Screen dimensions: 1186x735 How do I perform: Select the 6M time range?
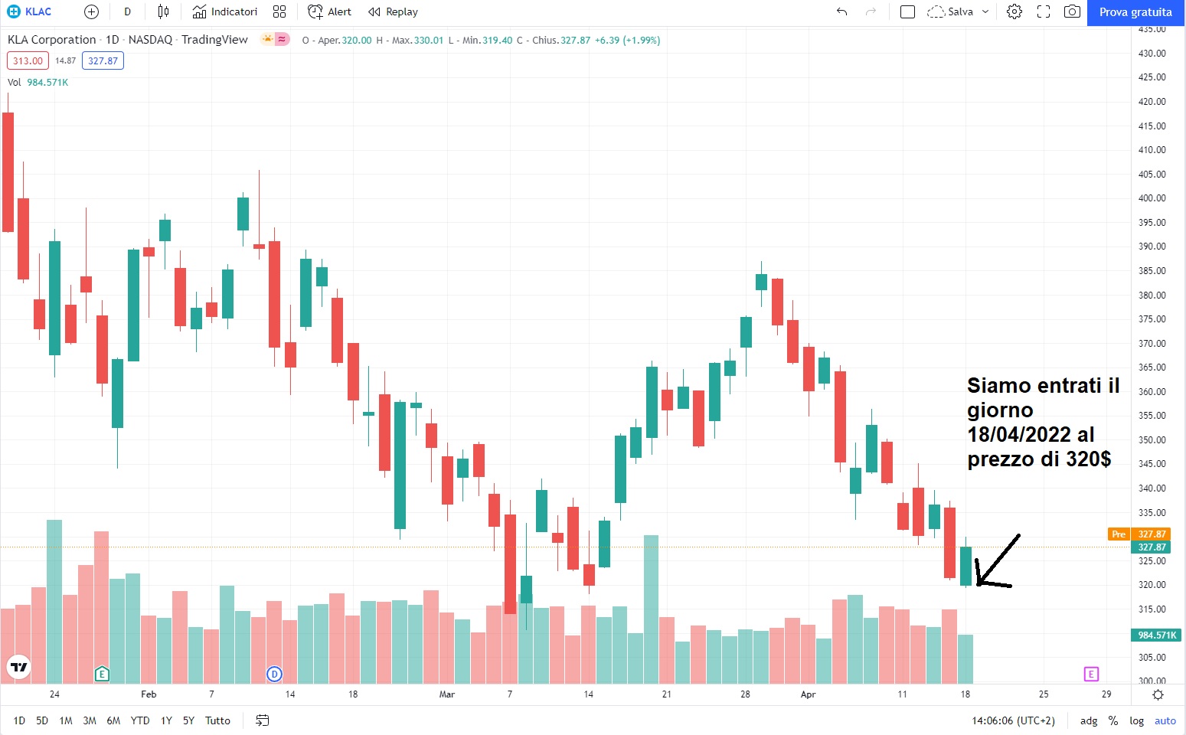tap(113, 720)
